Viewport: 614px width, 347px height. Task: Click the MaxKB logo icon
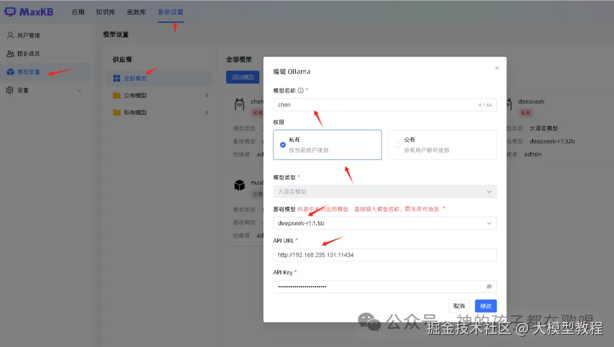[x=9, y=11]
